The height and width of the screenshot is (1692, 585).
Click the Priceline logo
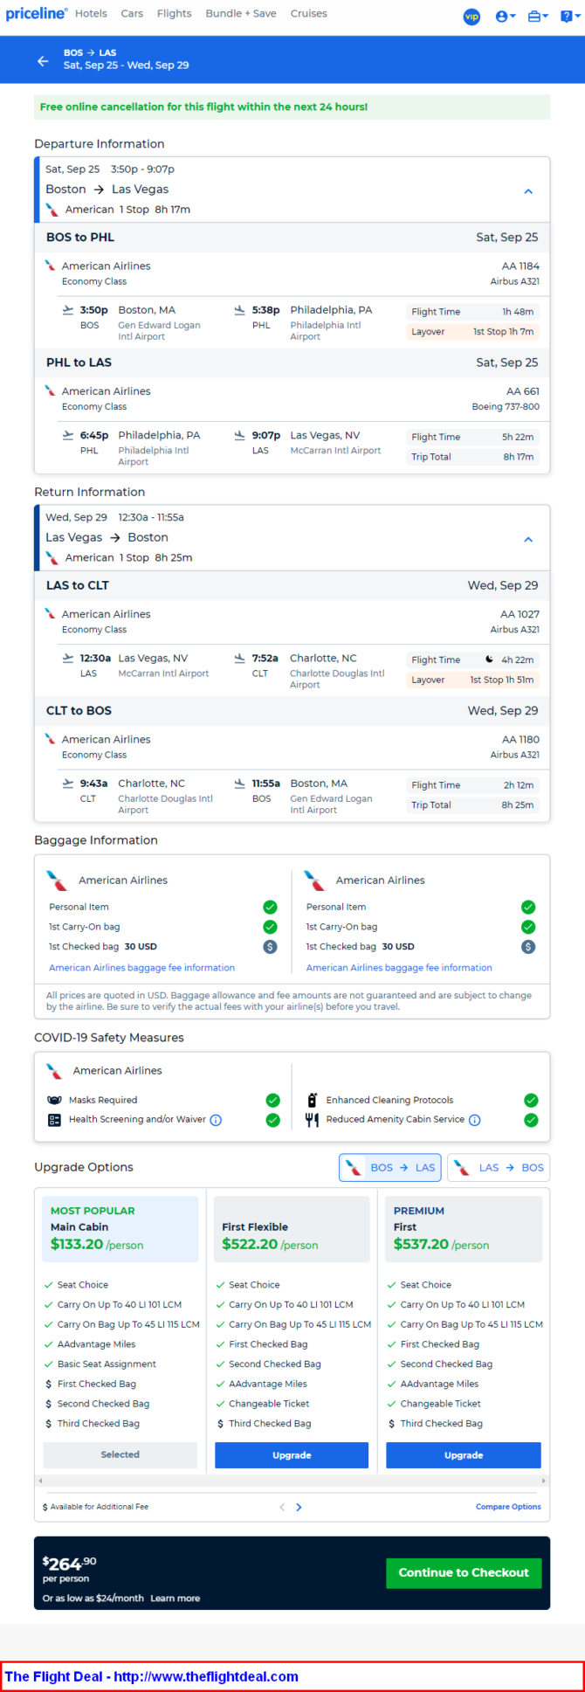(36, 13)
